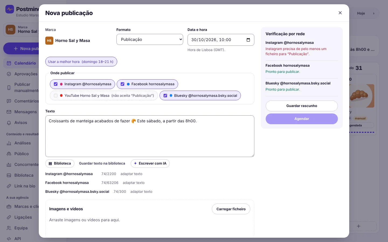Click the Equipa team icon

click(x=9, y=228)
